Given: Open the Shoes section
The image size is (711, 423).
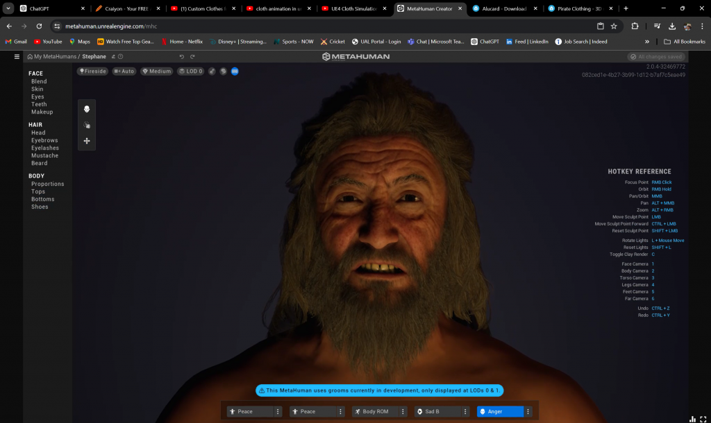Looking at the screenshot, I should (x=40, y=207).
